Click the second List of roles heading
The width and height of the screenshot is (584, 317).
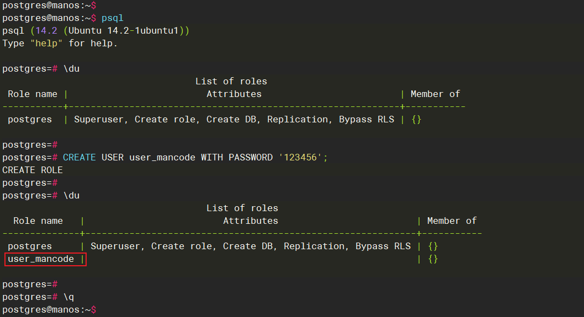(x=242, y=208)
